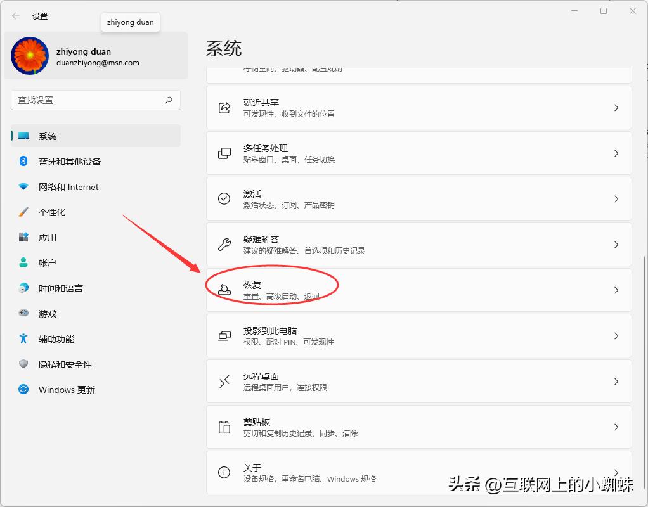Expand the 激活 (Activation) chevron
Screen dimensions: 648x507
(616, 198)
